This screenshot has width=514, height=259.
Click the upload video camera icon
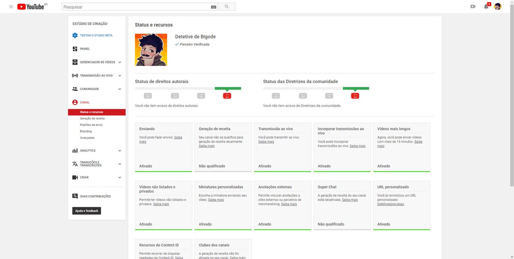473,6
